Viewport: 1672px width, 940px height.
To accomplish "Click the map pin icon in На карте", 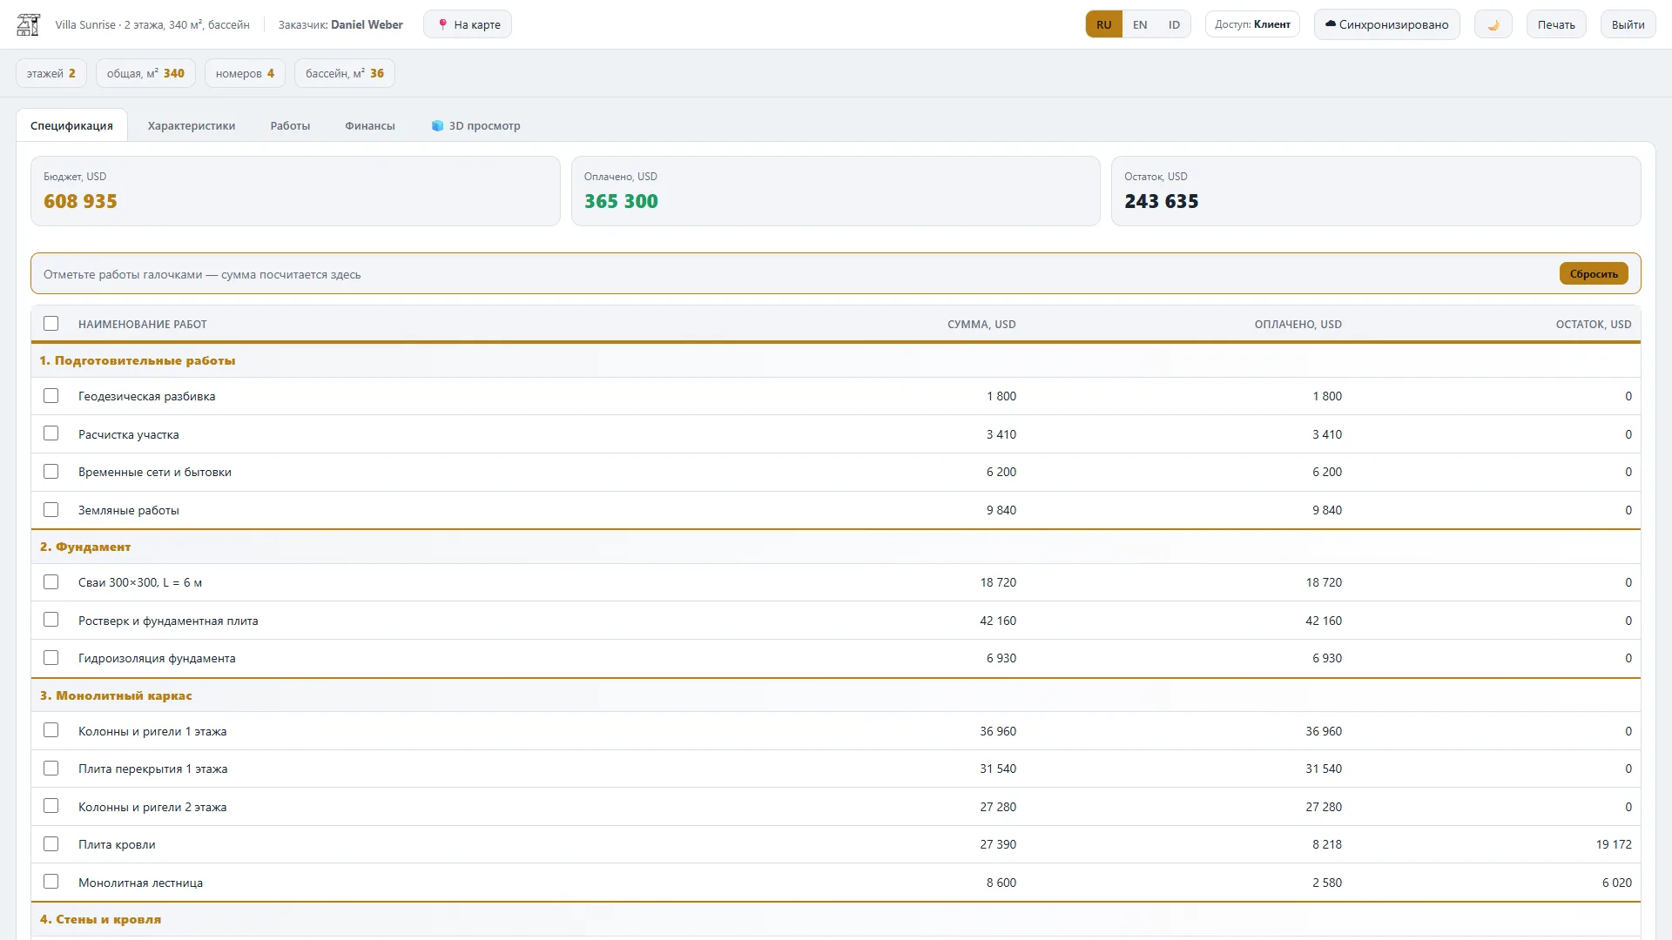I will click(442, 24).
